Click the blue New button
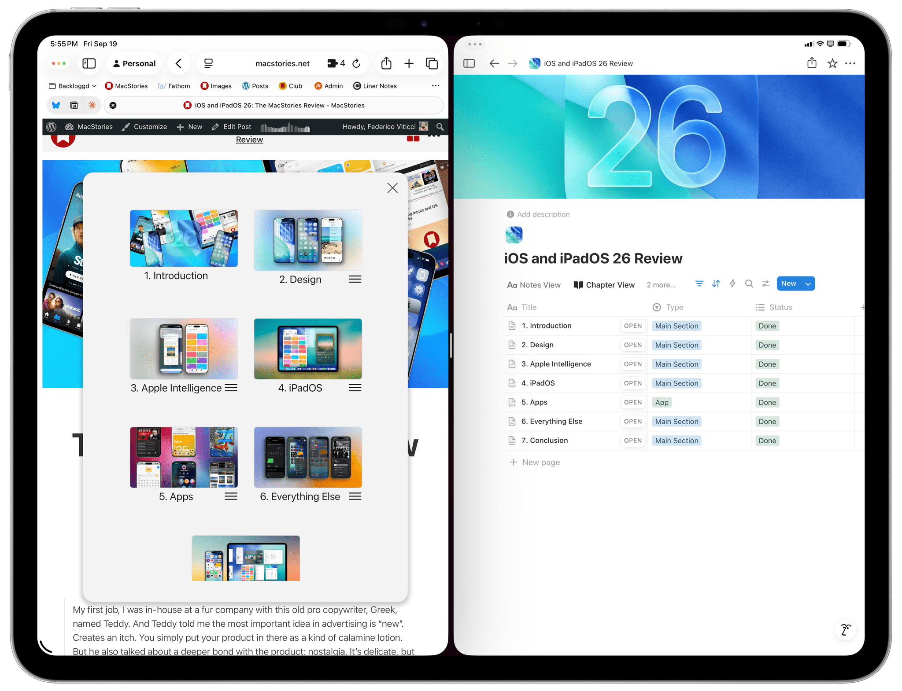 (788, 283)
